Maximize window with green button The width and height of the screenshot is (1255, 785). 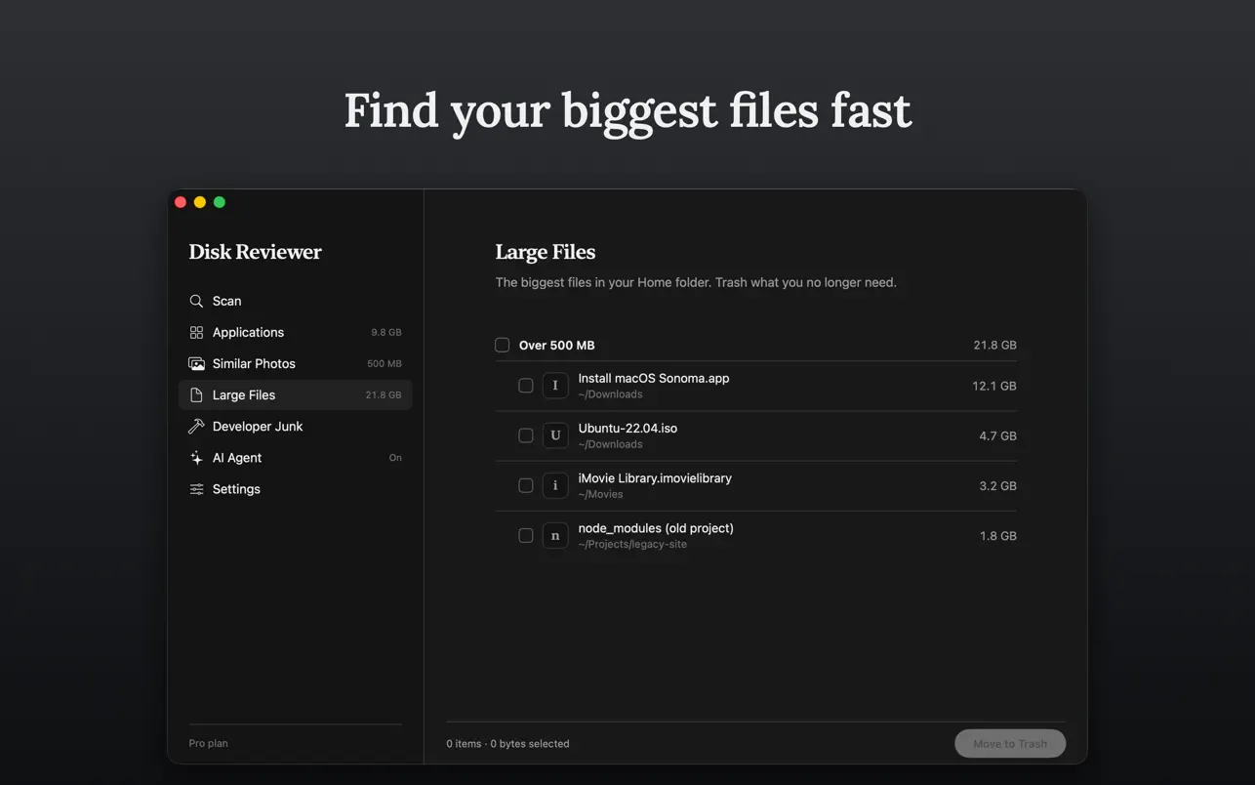pos(220,202)
